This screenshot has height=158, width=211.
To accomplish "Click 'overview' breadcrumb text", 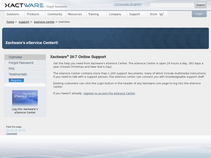I will coord(64,22).
